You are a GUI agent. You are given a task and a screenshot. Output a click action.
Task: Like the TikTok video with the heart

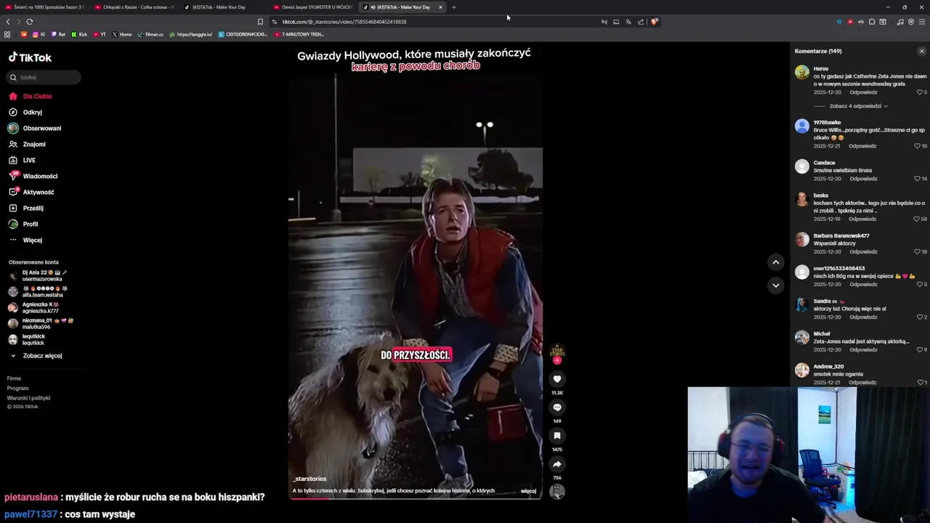(557, 379)
